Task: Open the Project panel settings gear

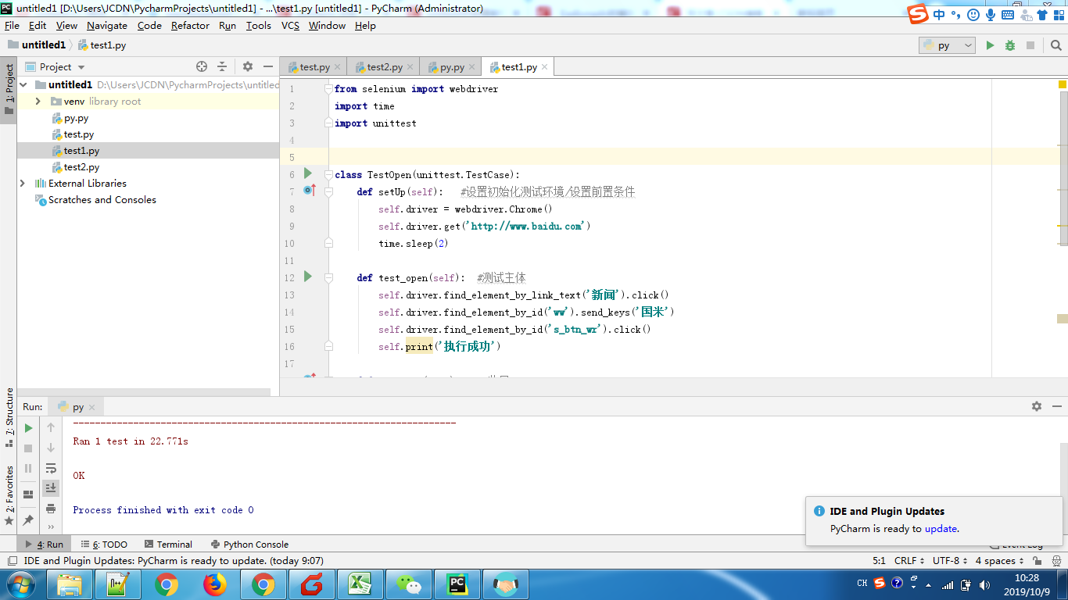Action: (246, 66)
